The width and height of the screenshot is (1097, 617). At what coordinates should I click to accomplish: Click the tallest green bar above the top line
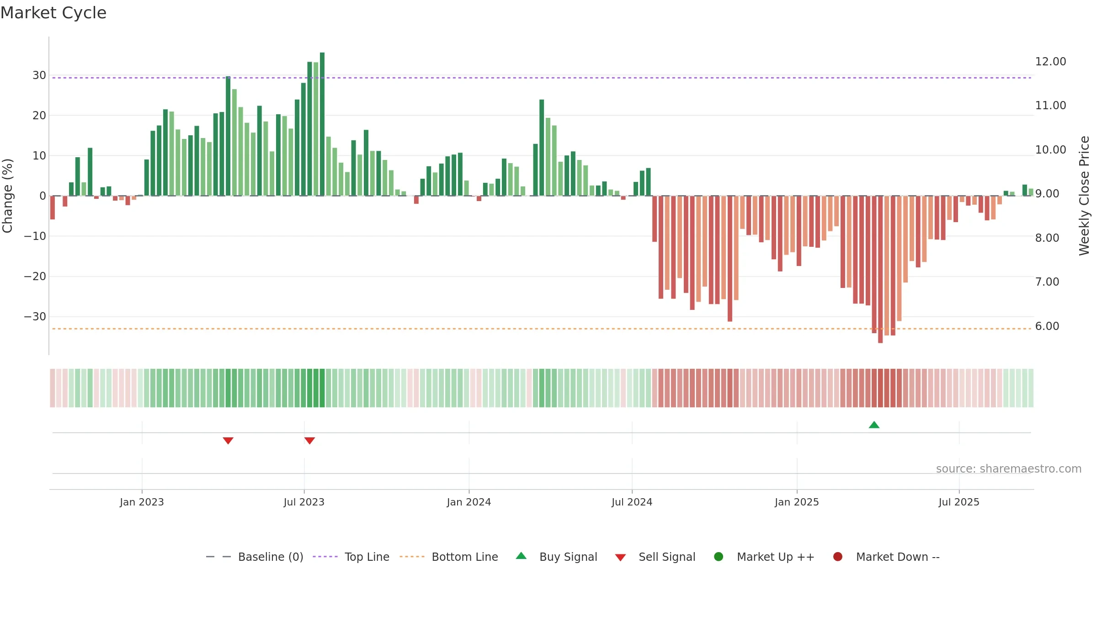[x=322, y=124]
